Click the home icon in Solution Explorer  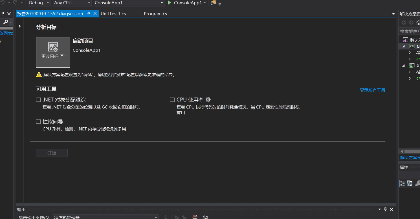click(418, 22)
